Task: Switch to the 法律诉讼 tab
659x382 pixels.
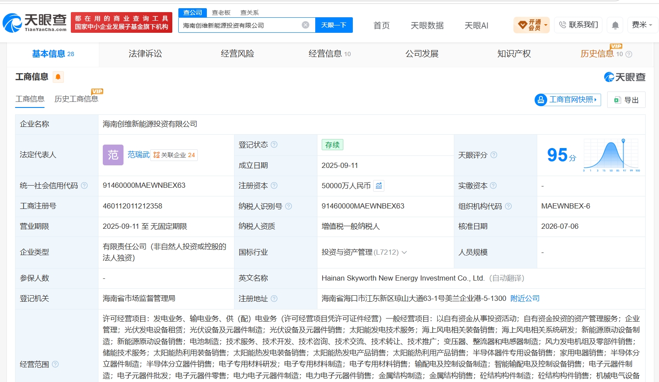Action: click(x=145, y=54)
